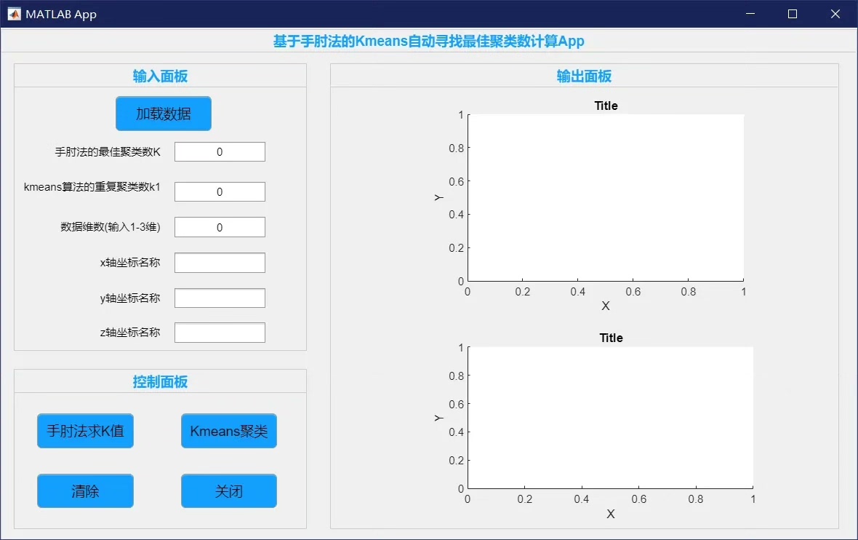Image resolution: width=858 pixels, height=540 pixels.
Task: Click the 控制面板 panel heading
Action: 160,382
